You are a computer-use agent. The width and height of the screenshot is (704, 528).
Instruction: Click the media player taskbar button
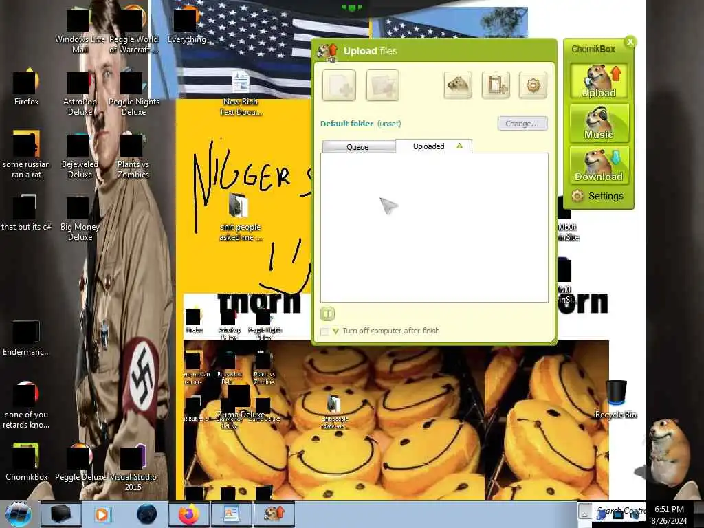102,514
